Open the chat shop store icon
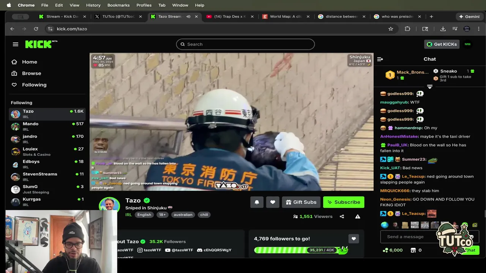 [413, 250]
